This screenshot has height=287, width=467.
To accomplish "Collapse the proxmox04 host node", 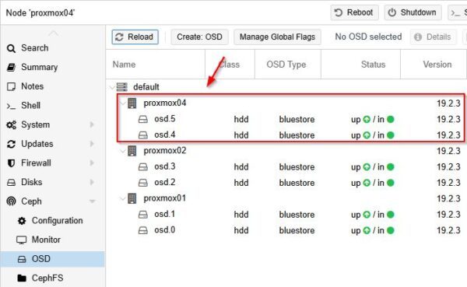I will 122,103.
